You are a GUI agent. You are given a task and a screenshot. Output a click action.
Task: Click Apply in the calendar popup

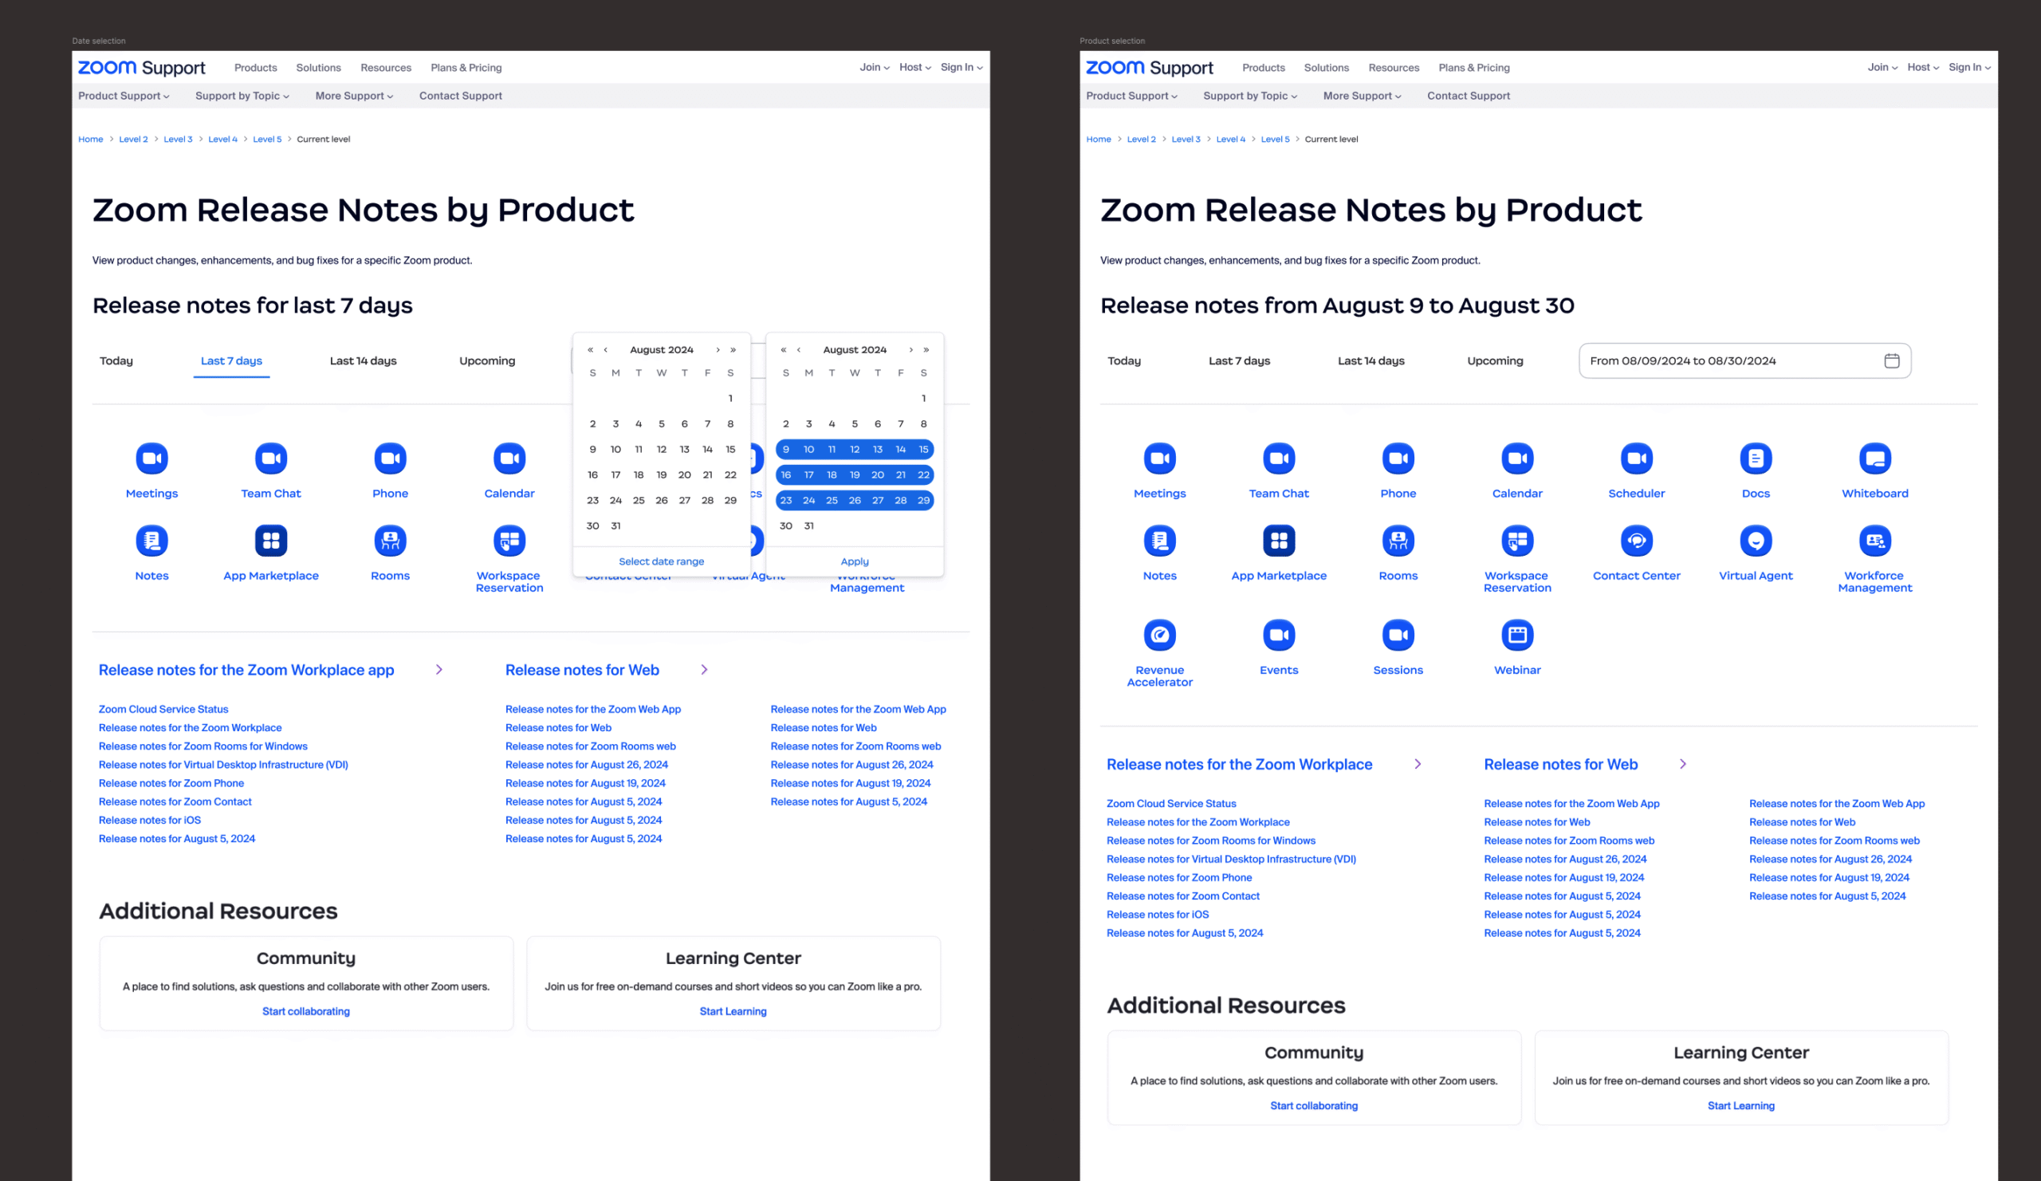pyautogui.click(x=854, y=561)
